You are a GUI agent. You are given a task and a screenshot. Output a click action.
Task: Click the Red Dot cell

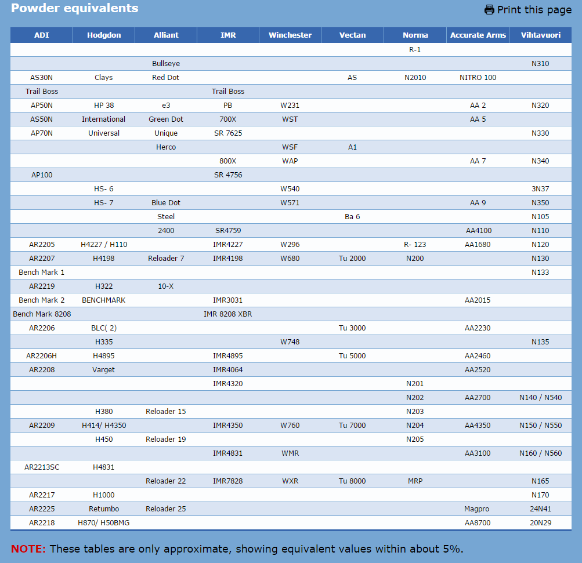pyautogui.click(x=165, y=78)
